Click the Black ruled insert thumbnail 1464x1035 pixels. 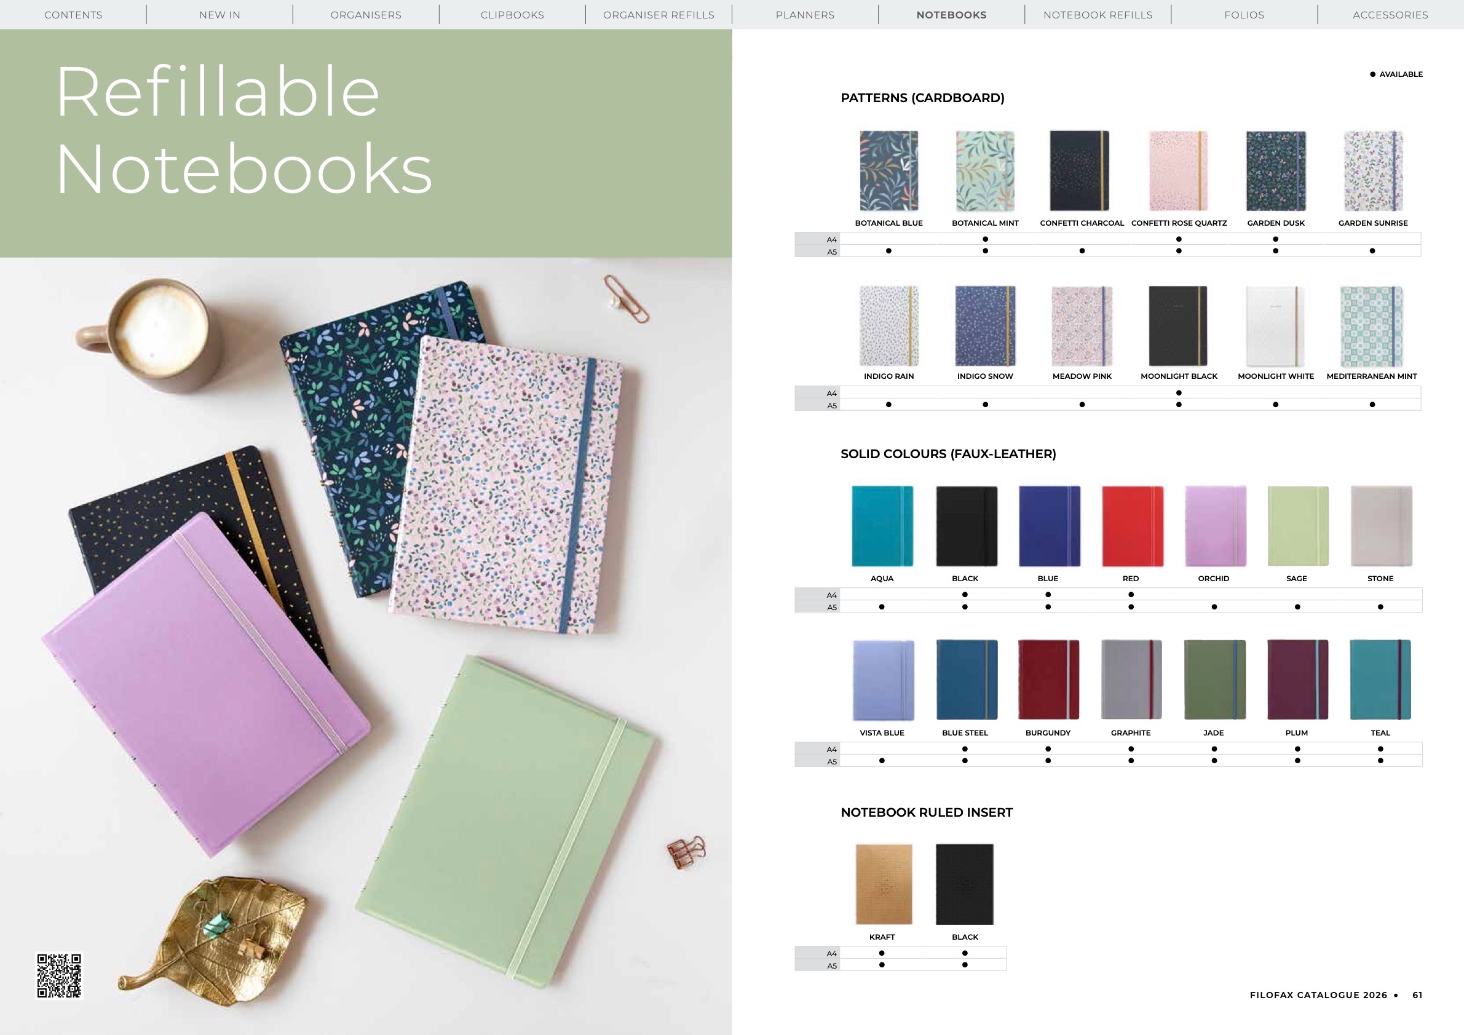965,884
